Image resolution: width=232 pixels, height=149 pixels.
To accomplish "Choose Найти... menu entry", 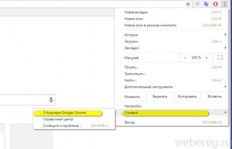I will [x=172, y=80].
